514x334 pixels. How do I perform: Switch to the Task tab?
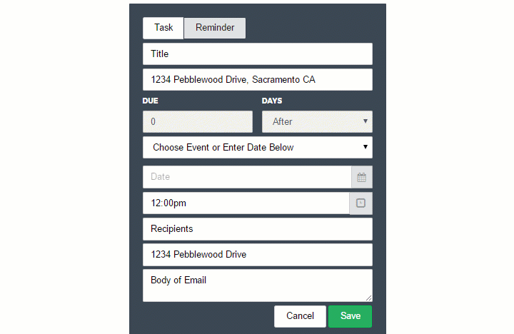tap(163, 28)
